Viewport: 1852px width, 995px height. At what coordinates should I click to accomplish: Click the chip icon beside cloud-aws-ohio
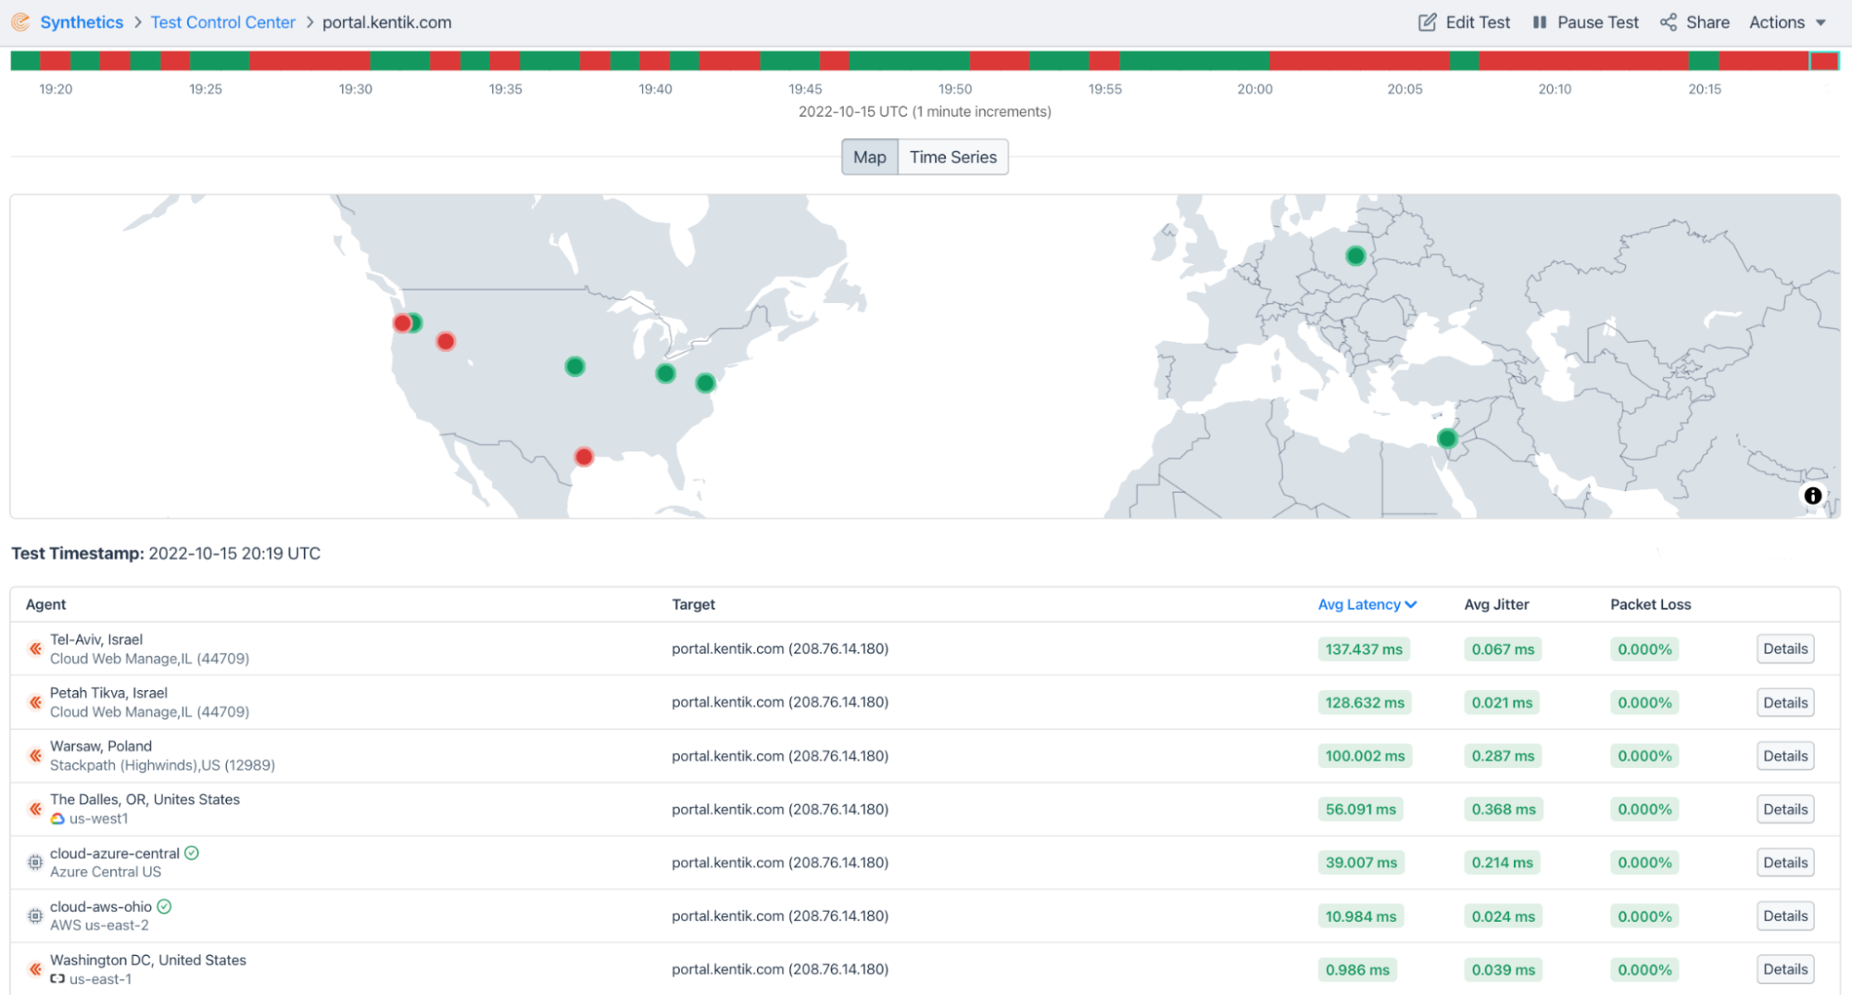click(x=35, y=916)
